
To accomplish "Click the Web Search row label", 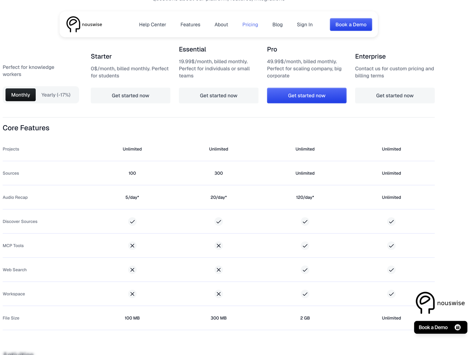I will coord(15,270).
